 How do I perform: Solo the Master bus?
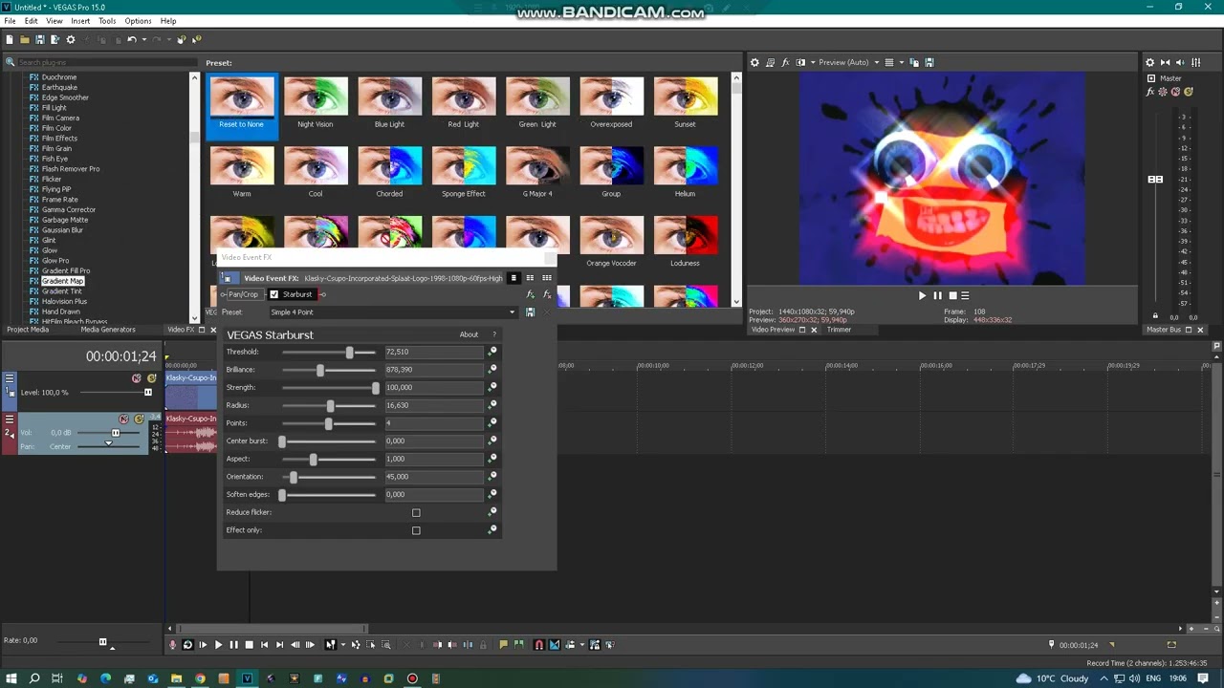click(1189, 92)
